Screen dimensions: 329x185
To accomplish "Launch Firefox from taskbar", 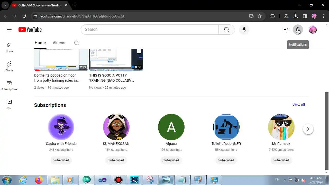I will (x=39, y=180).
